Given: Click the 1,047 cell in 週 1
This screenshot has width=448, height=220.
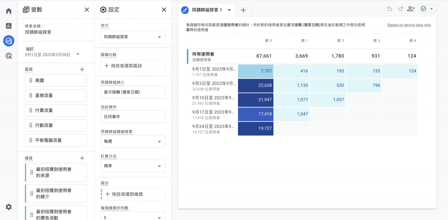Looking at the screenshot, I should click(292, 114).
